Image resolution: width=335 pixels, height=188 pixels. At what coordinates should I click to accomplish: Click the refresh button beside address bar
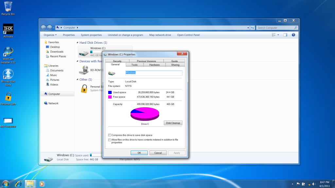point(253,28)
